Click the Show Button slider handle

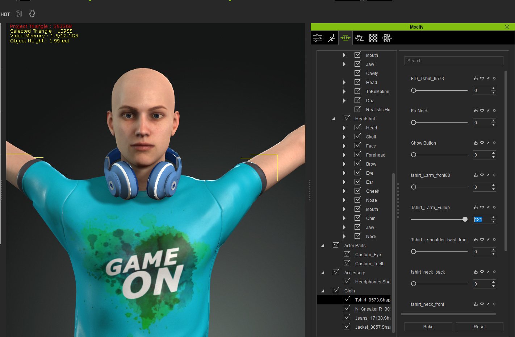414,155
